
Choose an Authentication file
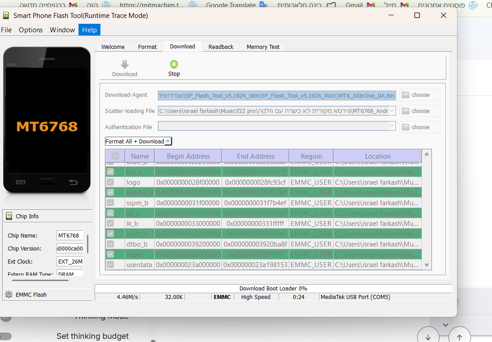[x=420, y=127]
